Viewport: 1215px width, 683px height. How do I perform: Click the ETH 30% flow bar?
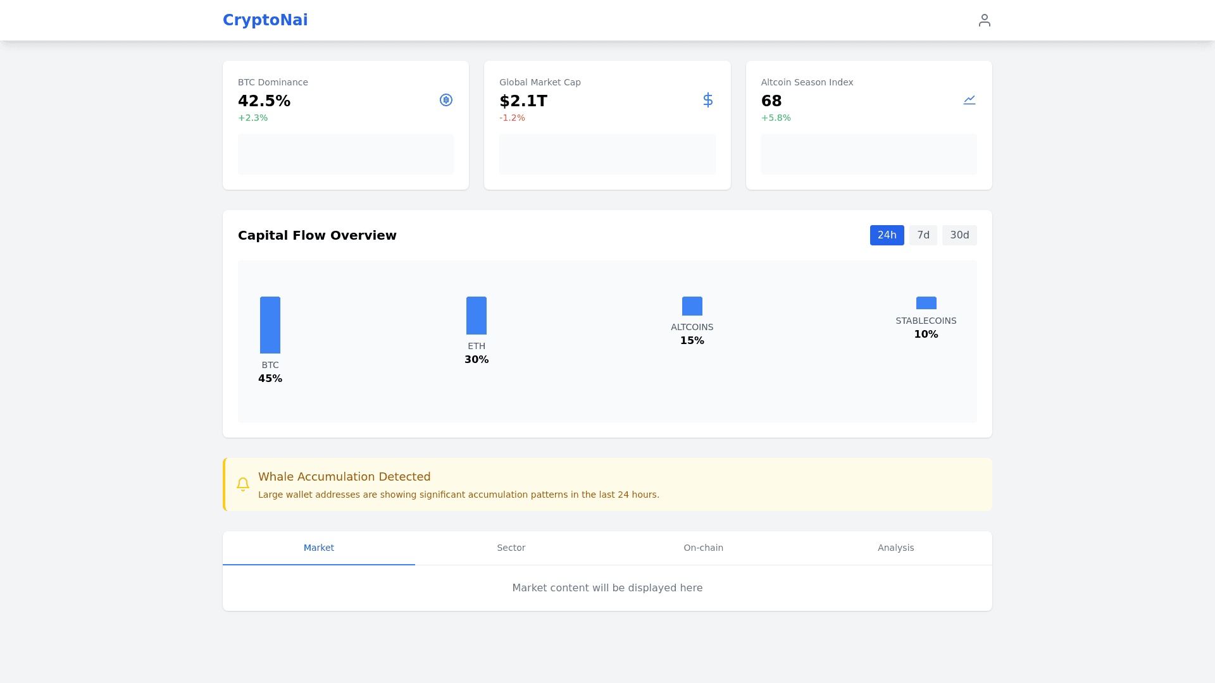(x=477, y=316)
